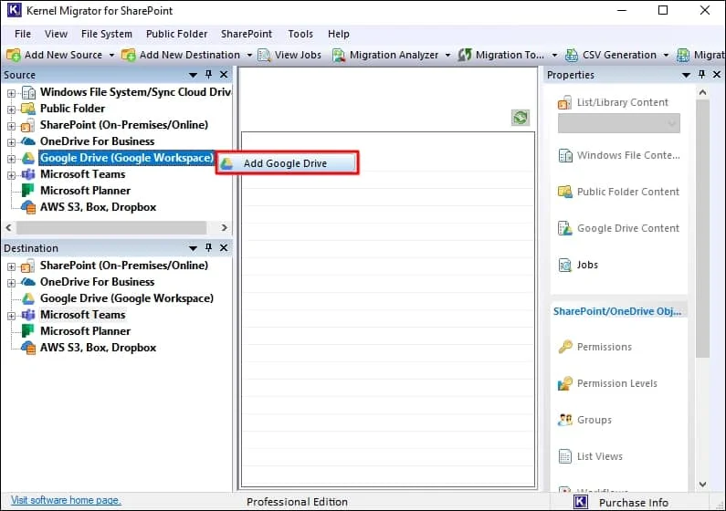
Task: Expand the SharePoint source node
Action: (11, 126)
